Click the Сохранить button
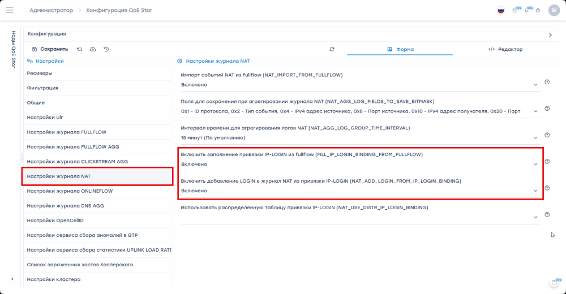The height and width of the screenshot is (294, 566). [x=50, y=49]
